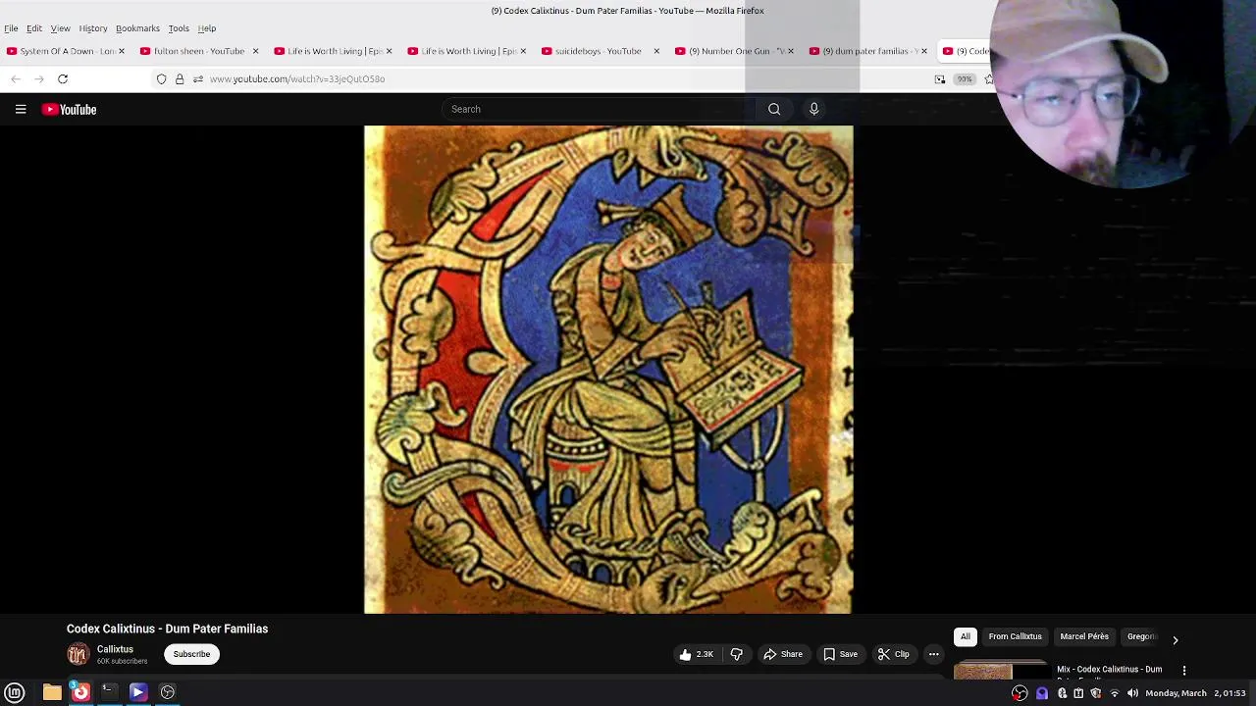Close the suicideboys tab
This screenshot has width=1256, height=706.
tap(656, 51)
